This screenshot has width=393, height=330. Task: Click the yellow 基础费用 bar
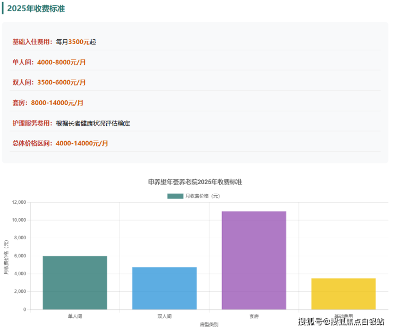click(x=343, y=293)
